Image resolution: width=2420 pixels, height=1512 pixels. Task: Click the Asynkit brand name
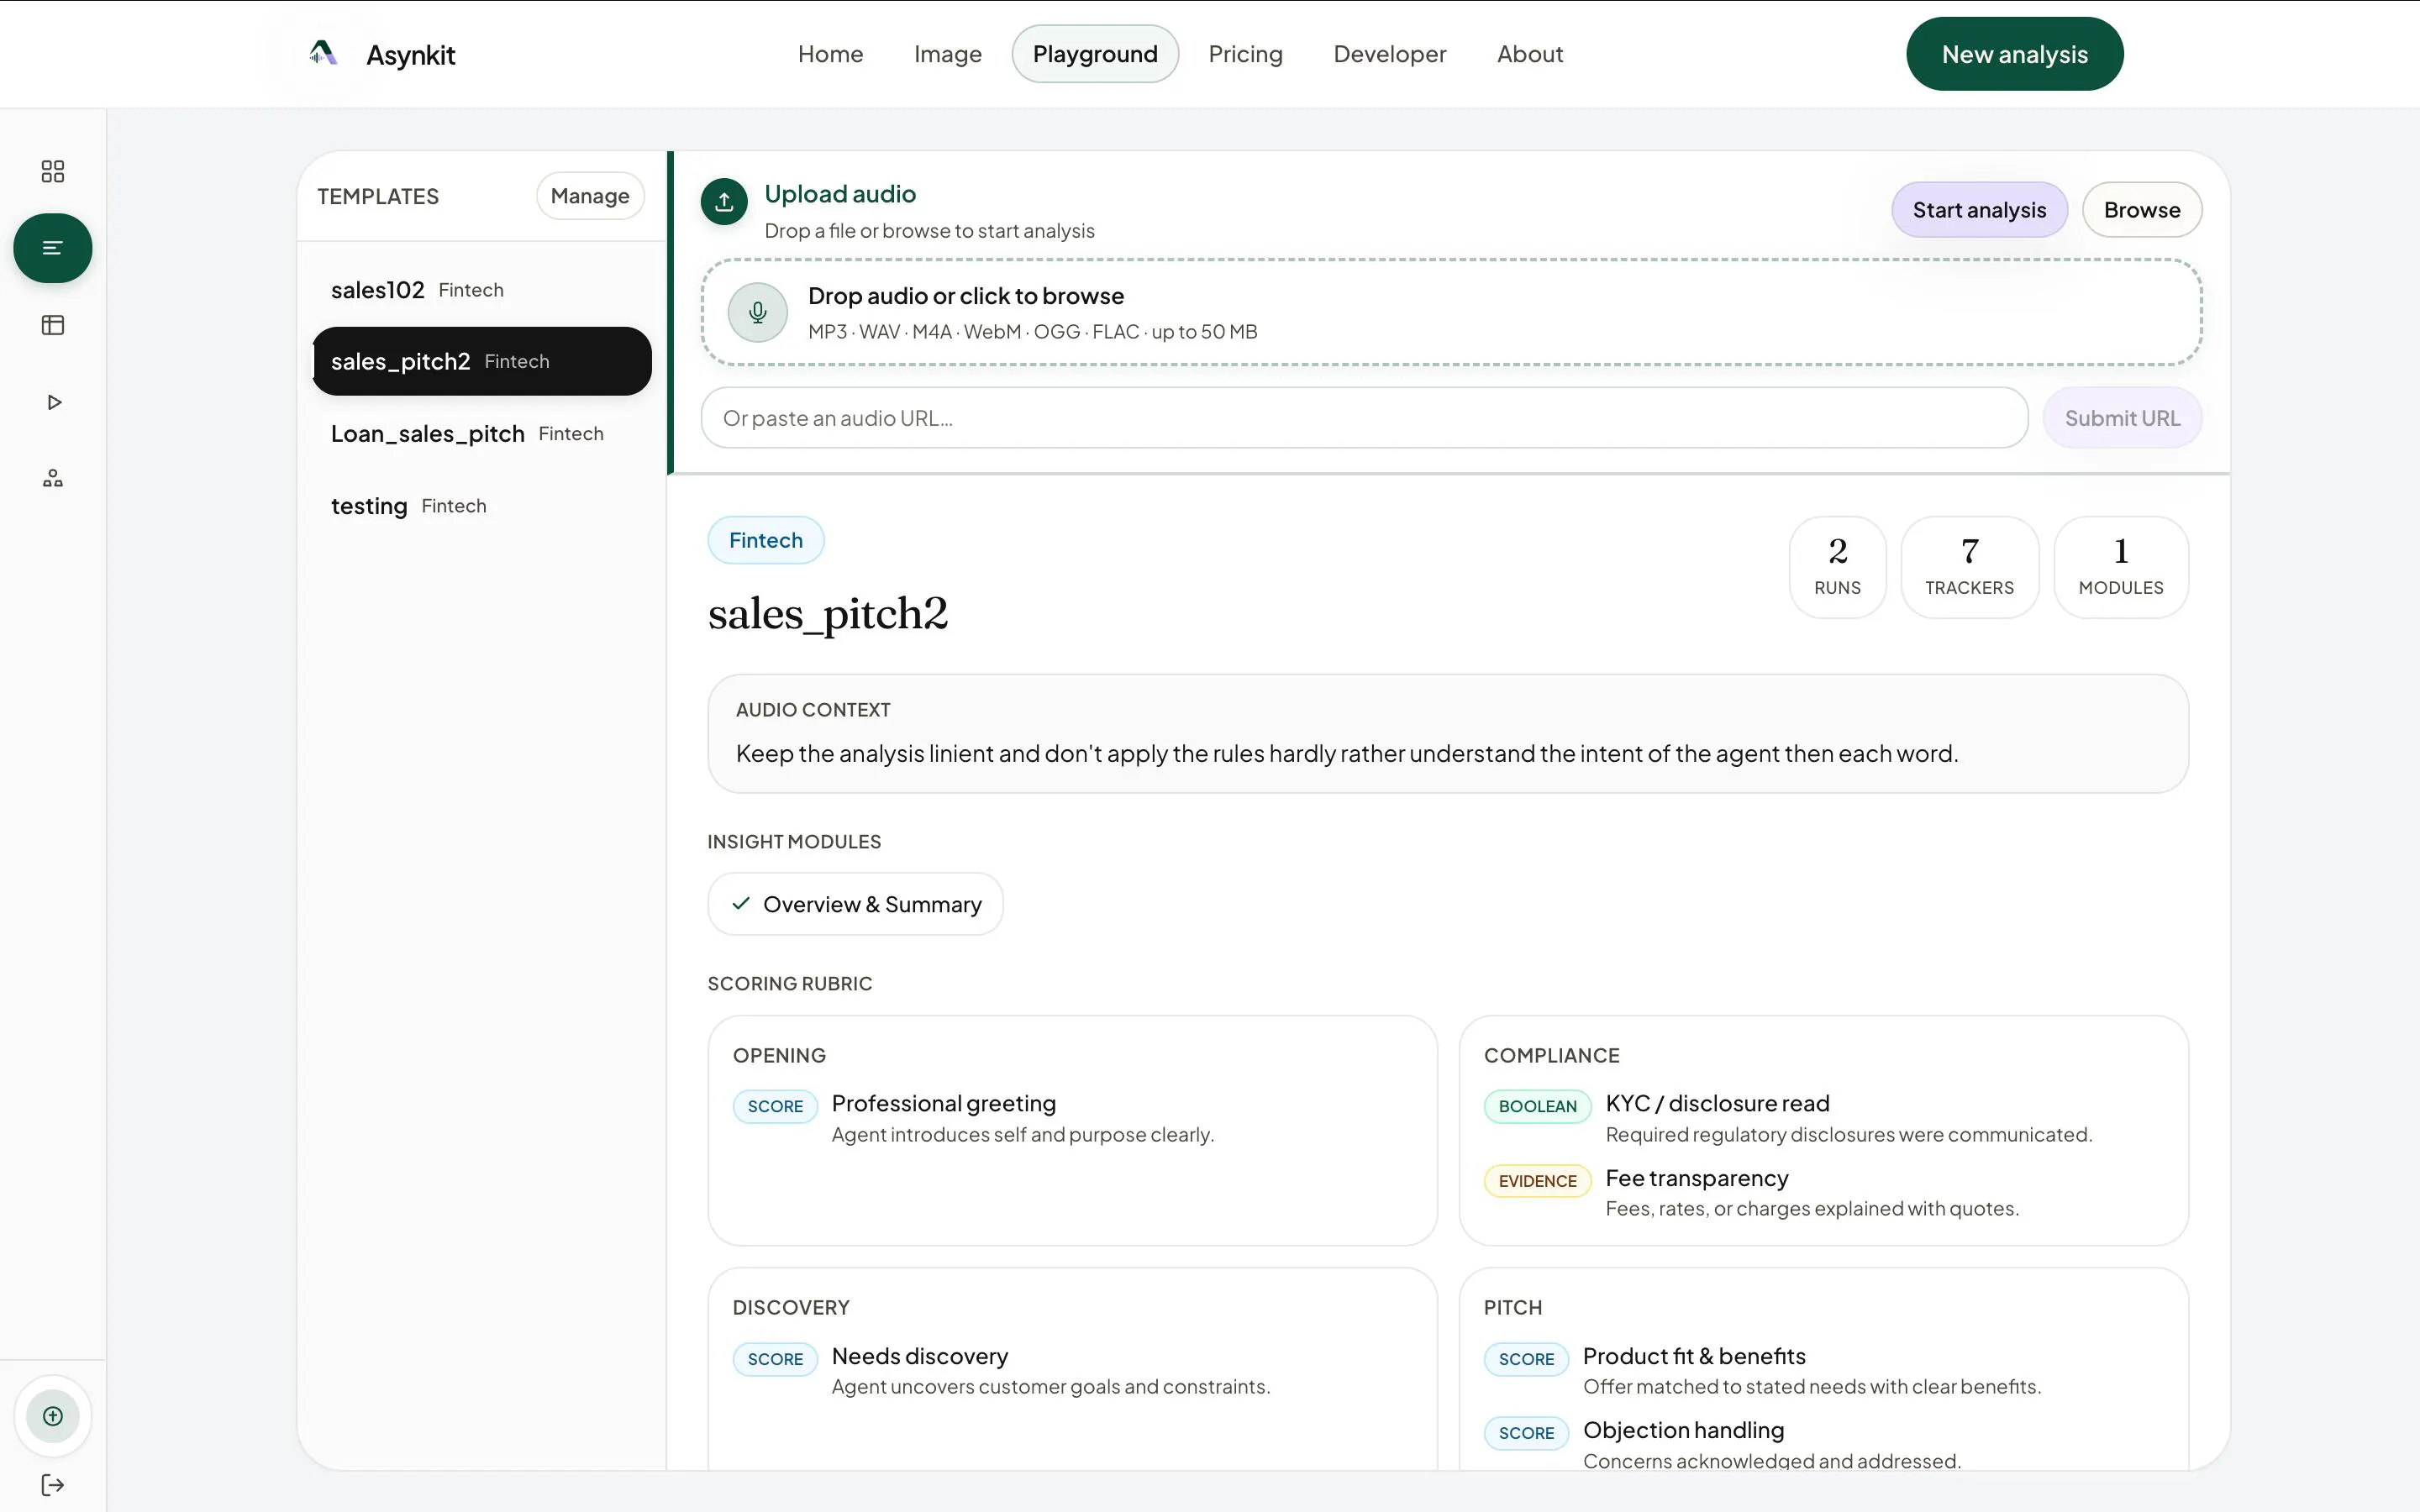[x=410, y=55]
